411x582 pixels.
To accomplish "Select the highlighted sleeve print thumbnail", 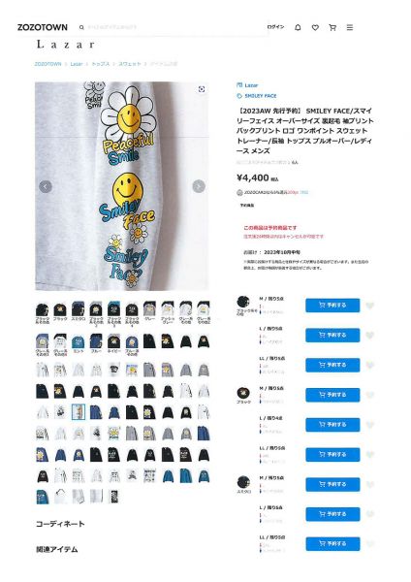I will 79,412.
